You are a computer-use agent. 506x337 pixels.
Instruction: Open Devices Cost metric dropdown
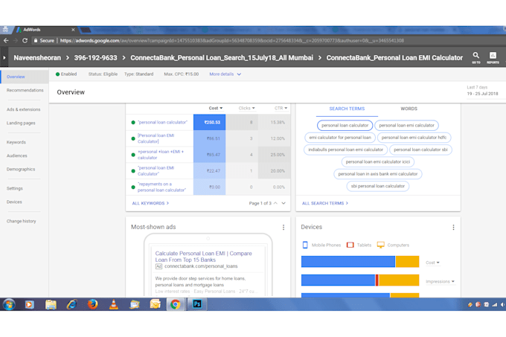(x=432, y=263)
